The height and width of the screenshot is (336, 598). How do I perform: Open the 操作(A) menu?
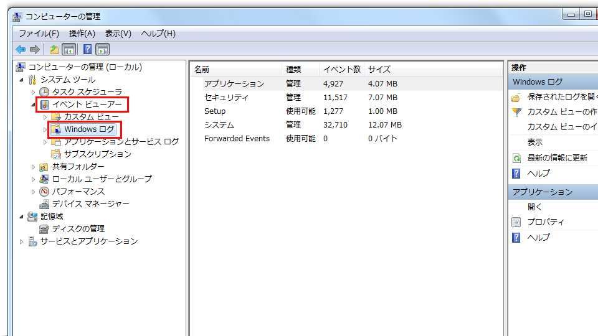pyautogui.click(x=82, y=34)
